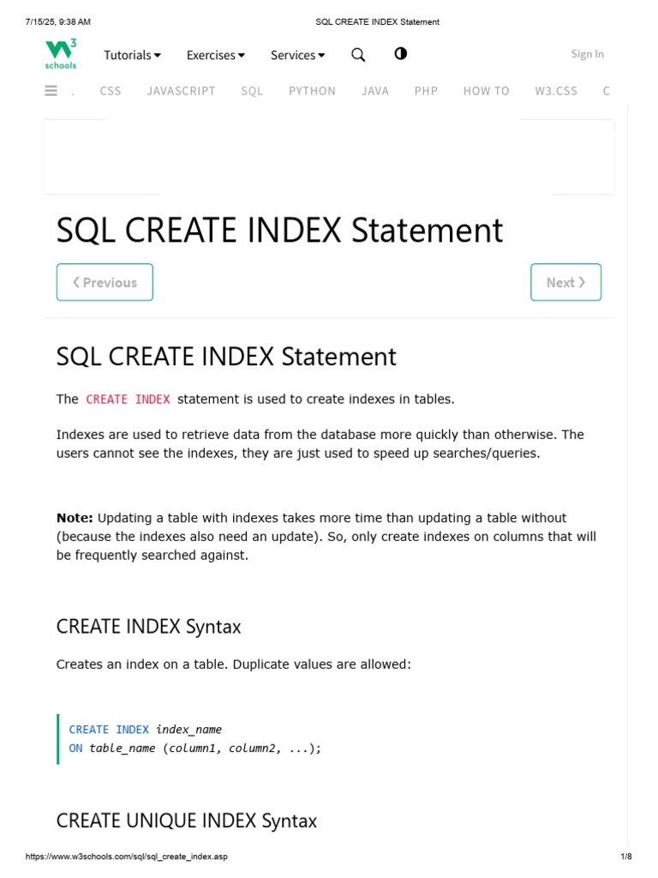Image resolution: width=658 pixels, height=878 pixels.
Task: Open the W3.CSS nav item
Action: click(556, 91)
